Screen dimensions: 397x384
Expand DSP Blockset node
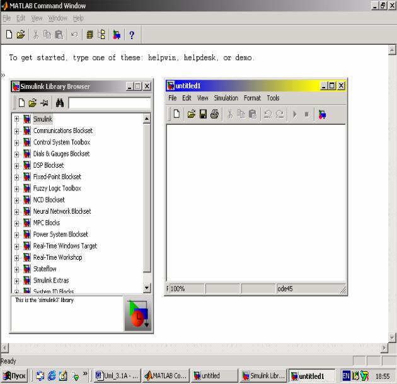(x=17, y=166)
